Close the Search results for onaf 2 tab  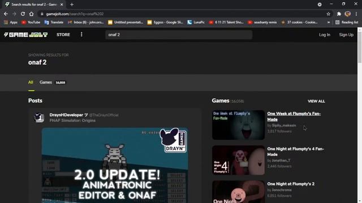pyautogui.click(x=62, y=5)
